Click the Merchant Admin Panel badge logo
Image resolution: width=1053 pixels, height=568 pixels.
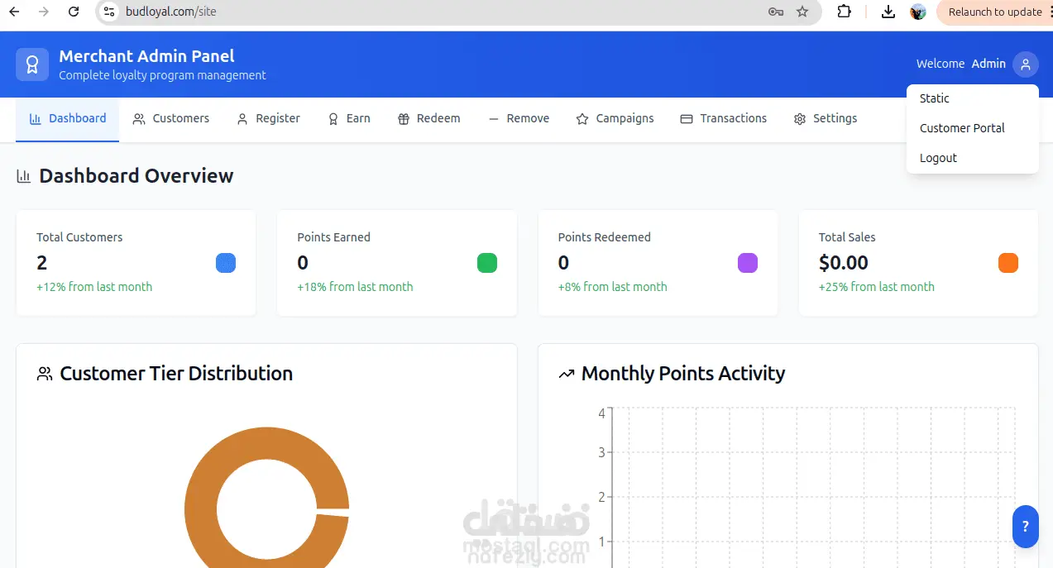pyautogui.click(x=32, y=64)
